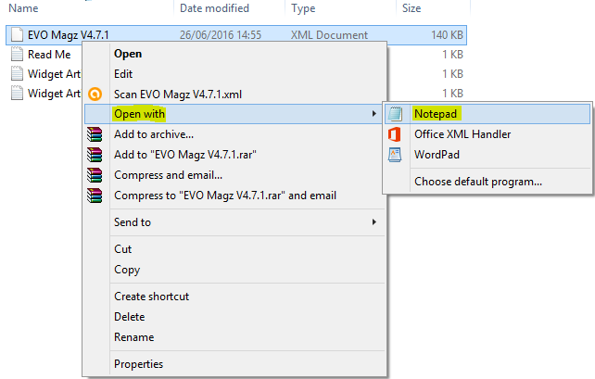Choose Edit from the context menu
Viewport: 595px width, 379px height.
123,74
